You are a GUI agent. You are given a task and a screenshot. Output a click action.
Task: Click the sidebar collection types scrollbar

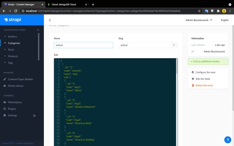tap(39, 47)
